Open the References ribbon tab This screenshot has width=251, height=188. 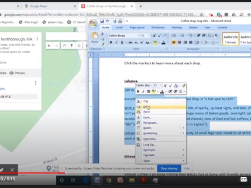[x=158, y=28]
